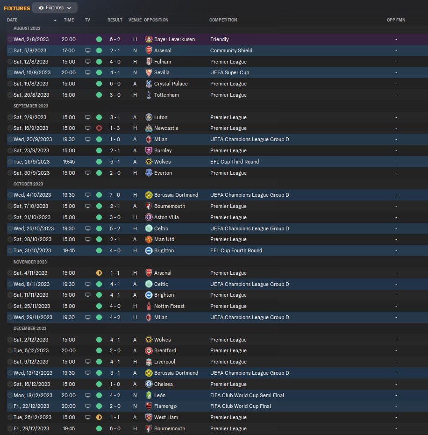Click the OPP FMN column header
The height and width of the screenshot is (435, 428).
pos(396,20)
